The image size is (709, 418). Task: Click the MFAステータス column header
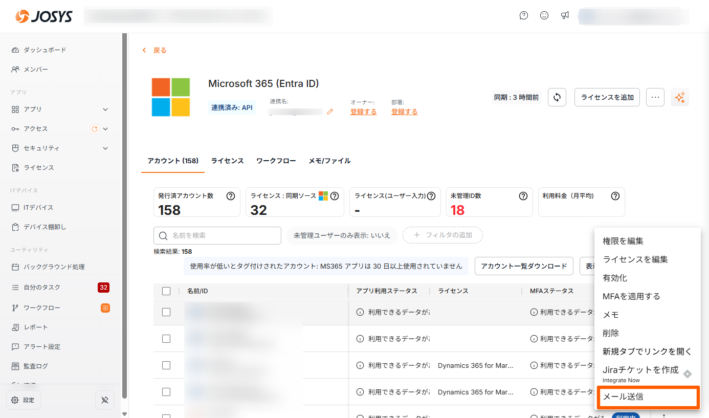(552, 291)
